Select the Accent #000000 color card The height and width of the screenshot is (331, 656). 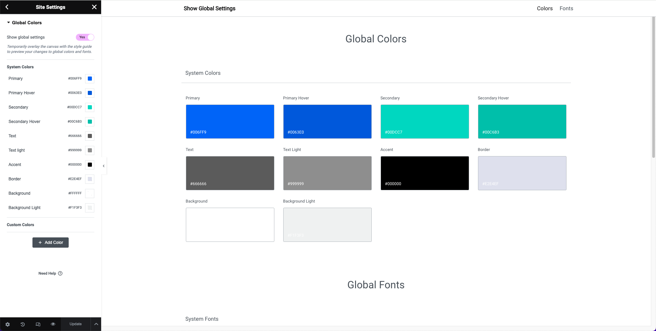425,173
